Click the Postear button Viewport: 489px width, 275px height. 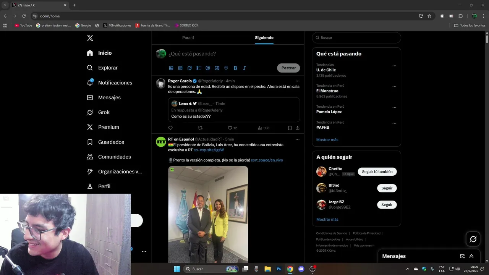[x=288, y=68]
